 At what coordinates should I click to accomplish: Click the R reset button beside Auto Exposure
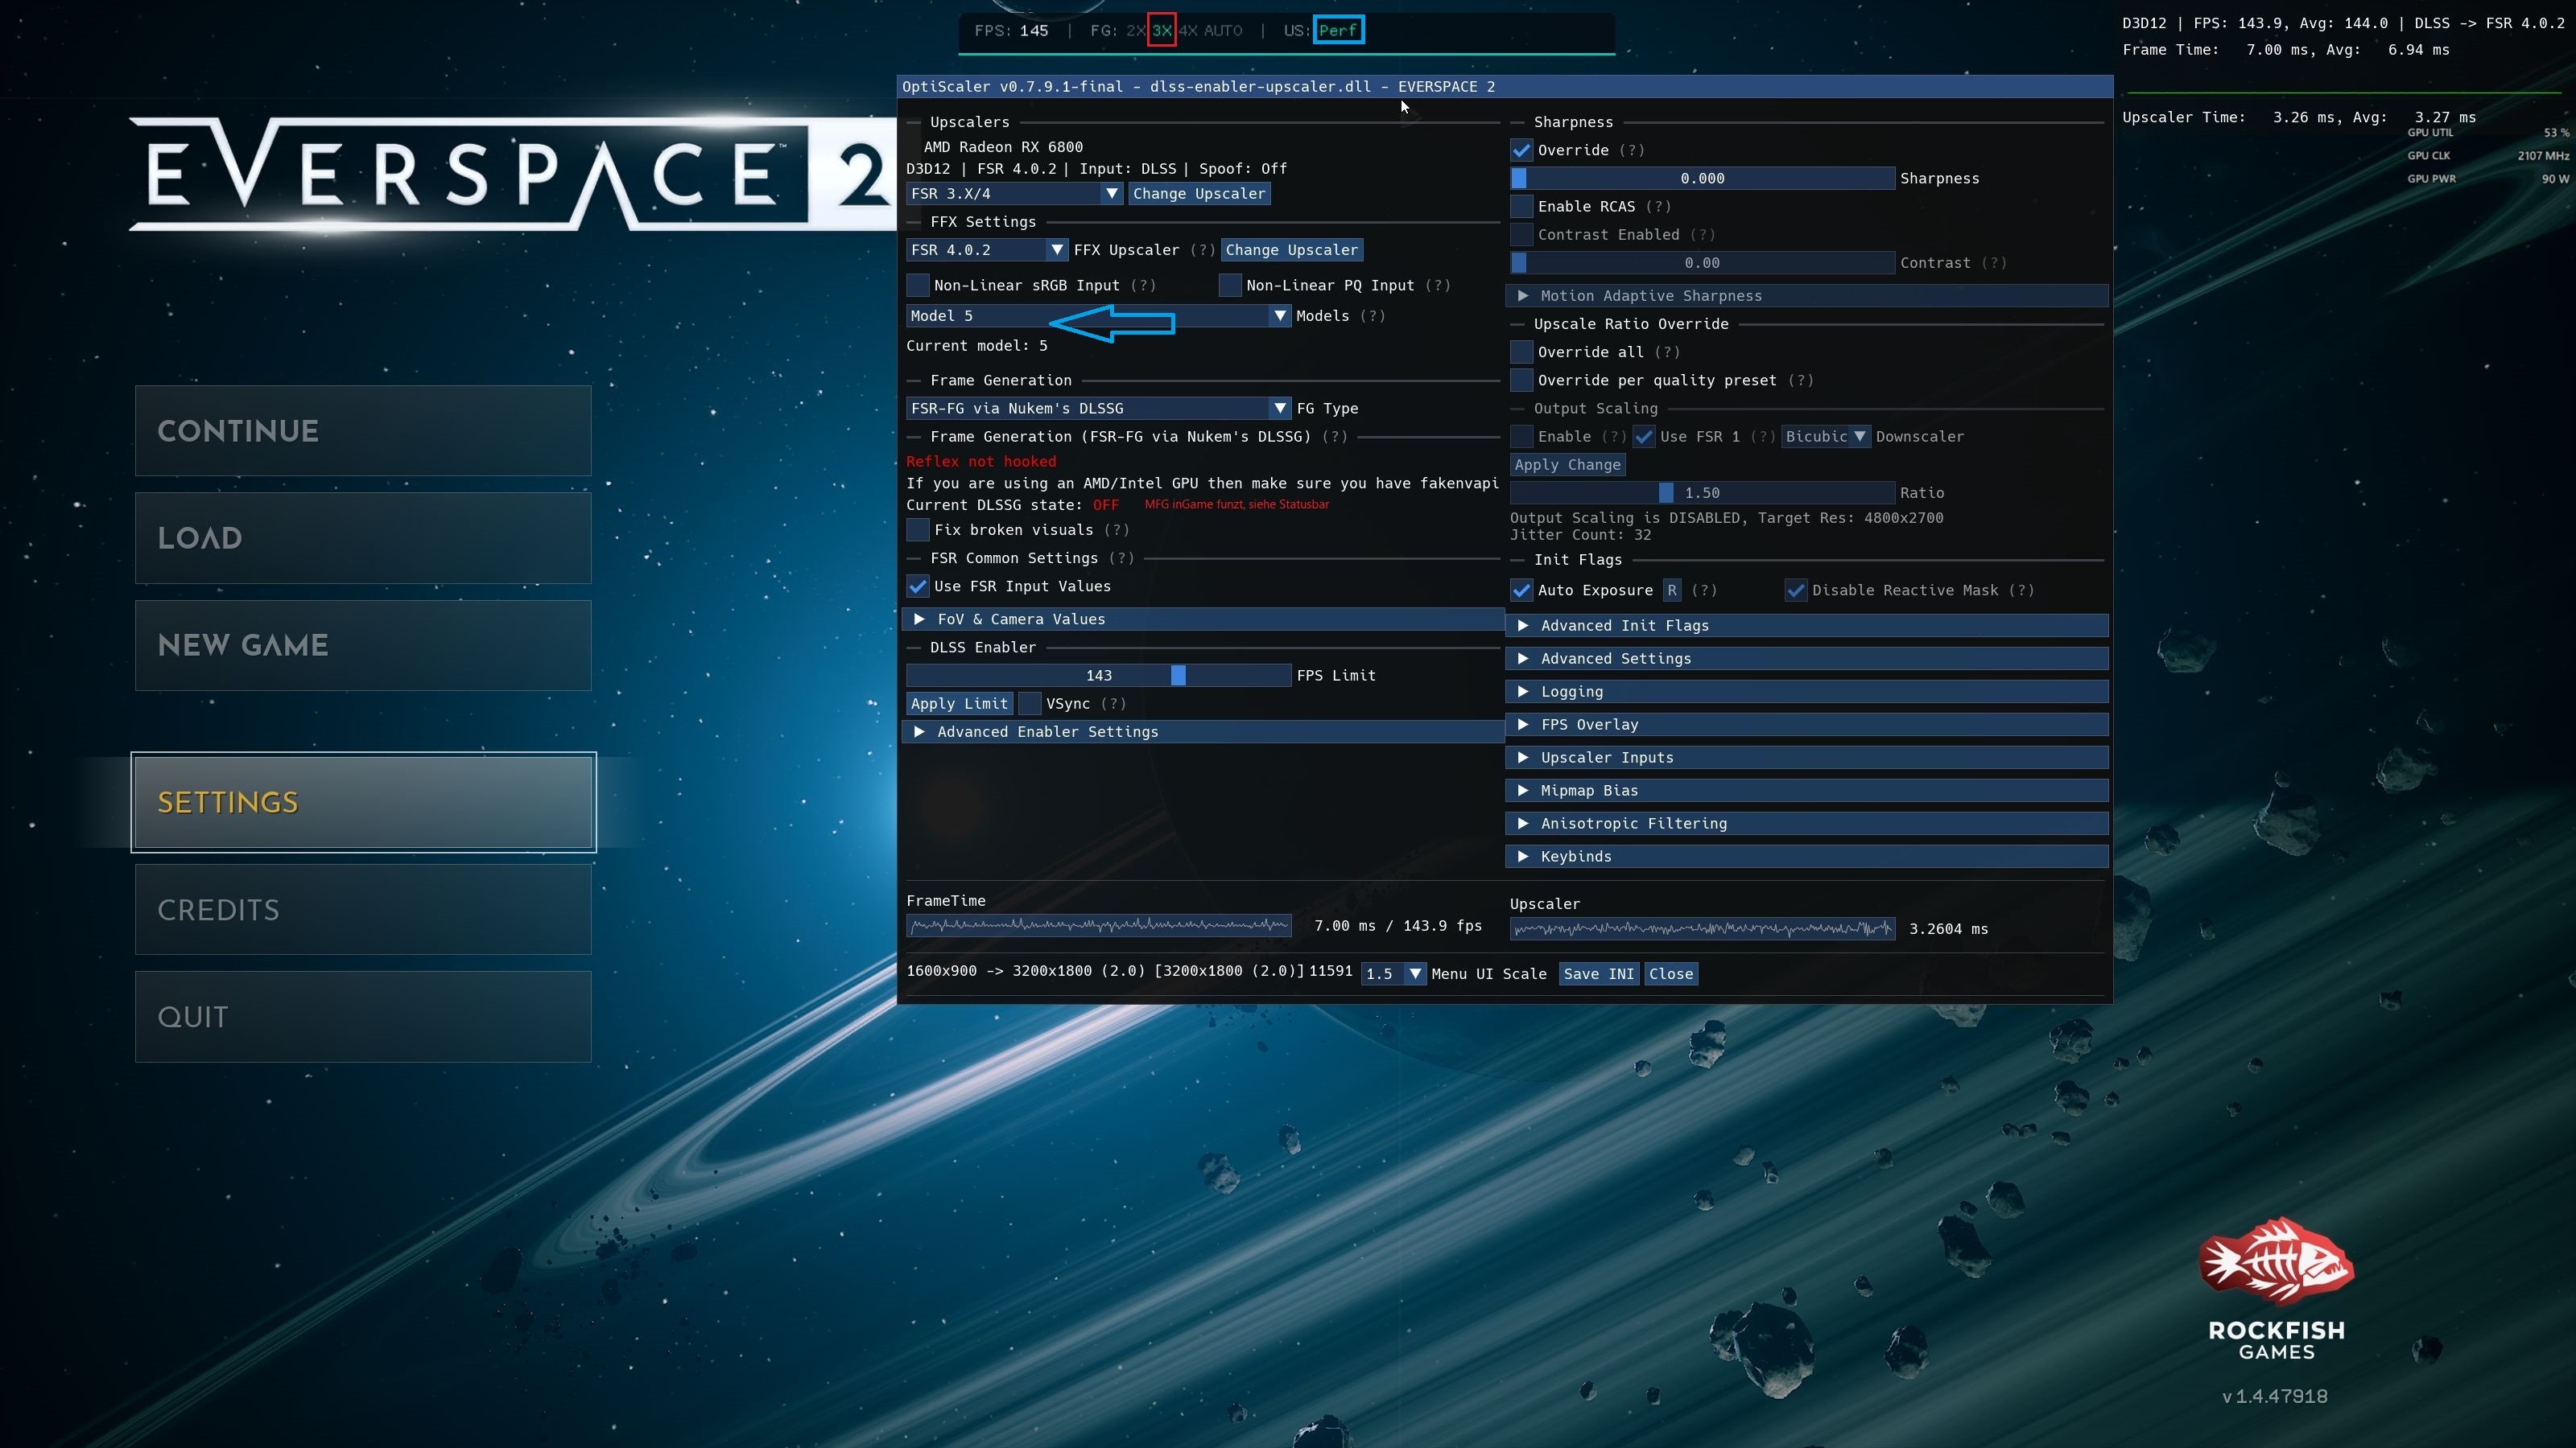(x=1671, y=590)
